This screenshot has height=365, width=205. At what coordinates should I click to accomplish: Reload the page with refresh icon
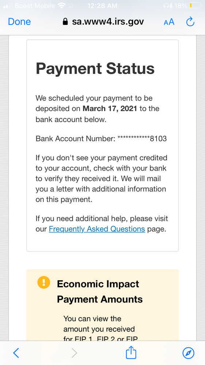190,22
